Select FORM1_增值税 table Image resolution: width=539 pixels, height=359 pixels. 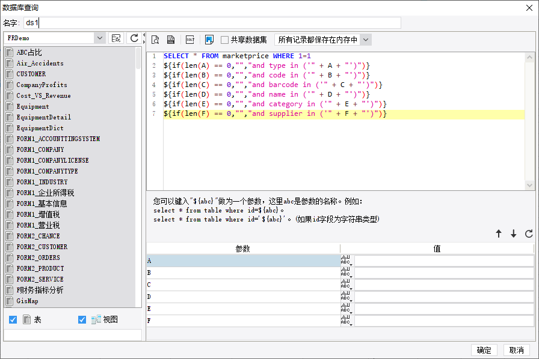38,214
